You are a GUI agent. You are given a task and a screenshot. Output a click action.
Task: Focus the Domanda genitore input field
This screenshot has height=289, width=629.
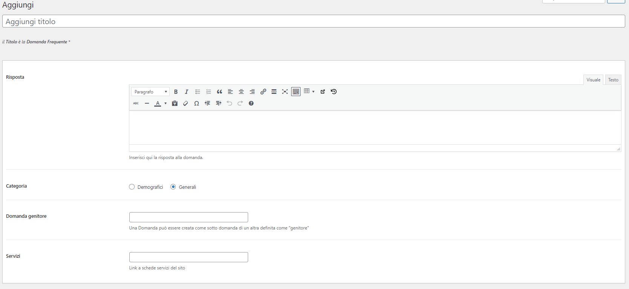click(x=189, y=217)
